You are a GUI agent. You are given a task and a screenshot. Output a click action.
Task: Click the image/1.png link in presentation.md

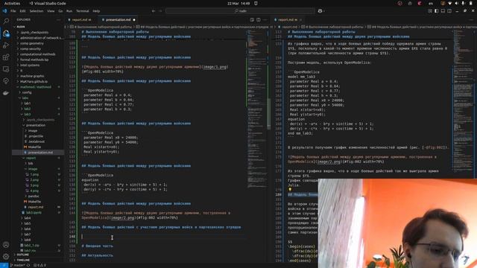(215, 67)
